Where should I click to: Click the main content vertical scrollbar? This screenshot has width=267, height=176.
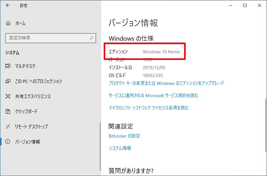pyautogui.click(x=266, y=125)
